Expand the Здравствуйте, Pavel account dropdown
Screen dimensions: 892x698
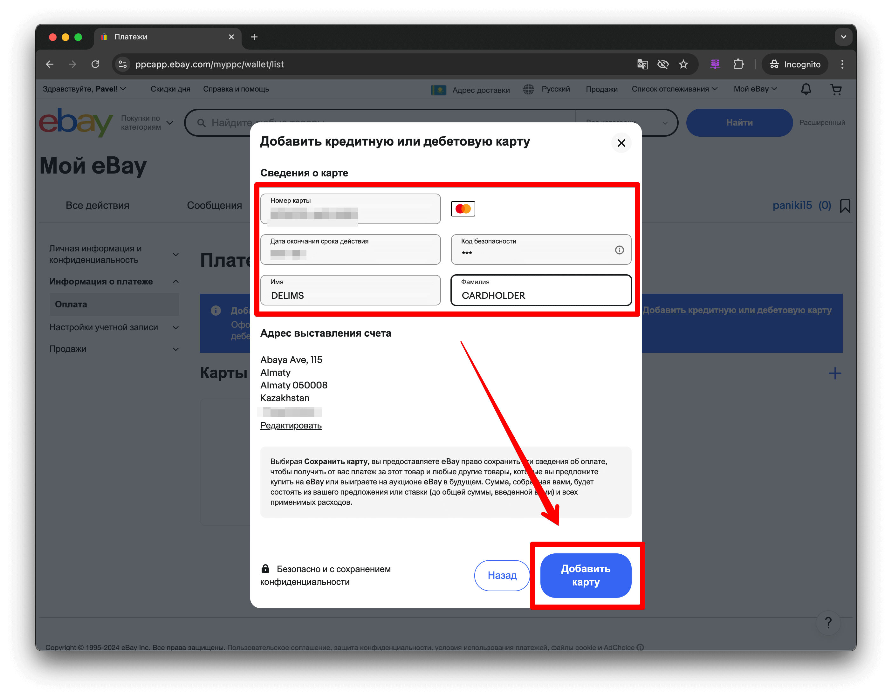84,89
